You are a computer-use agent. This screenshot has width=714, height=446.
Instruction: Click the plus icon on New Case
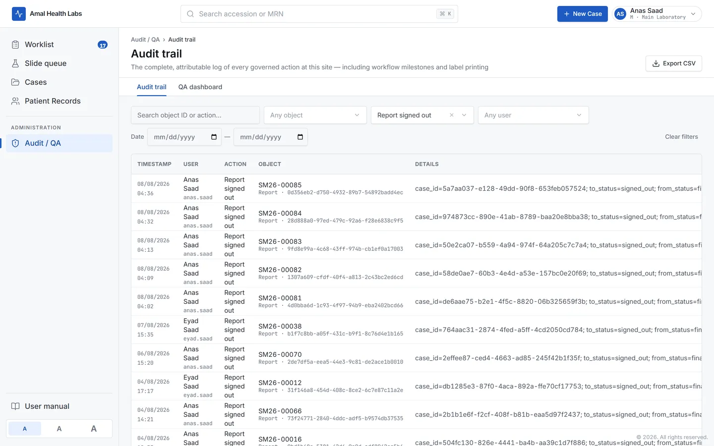tap(567, 14)
